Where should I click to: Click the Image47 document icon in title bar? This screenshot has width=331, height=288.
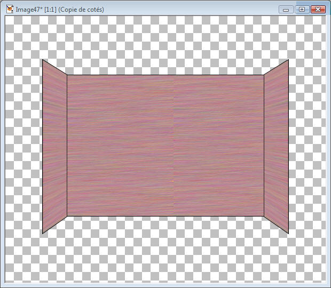(10, 9)
